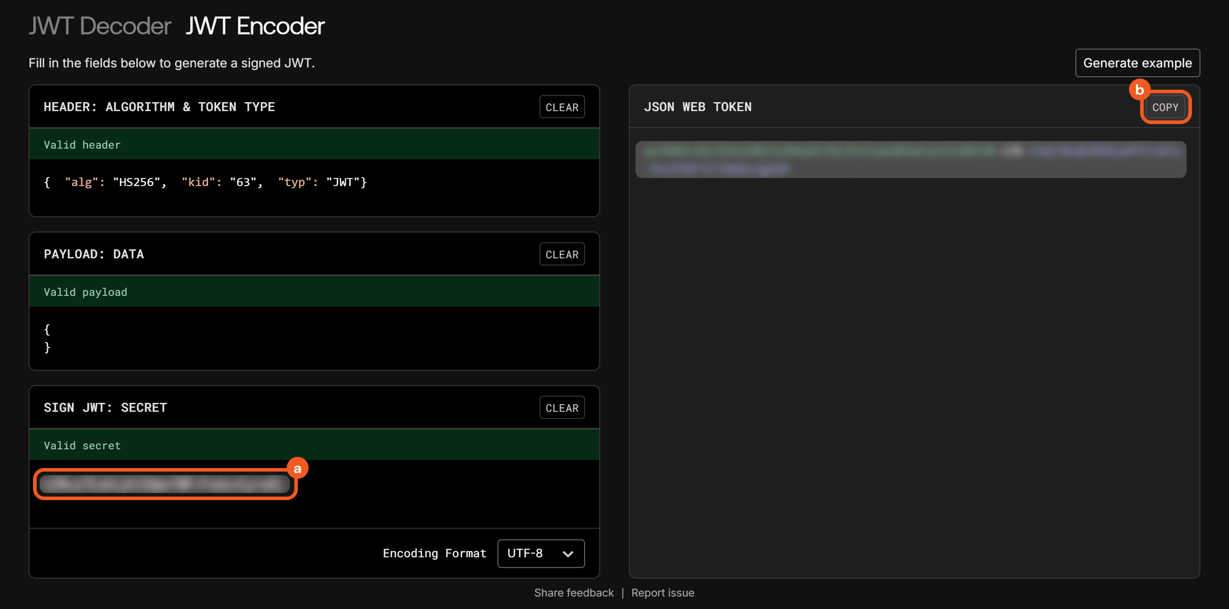Image resolution: width=1229 pixels, height=609 pixels.
Task: Click the Valid payload status bar
Action: pyautogui.click(x=314, y=292)
